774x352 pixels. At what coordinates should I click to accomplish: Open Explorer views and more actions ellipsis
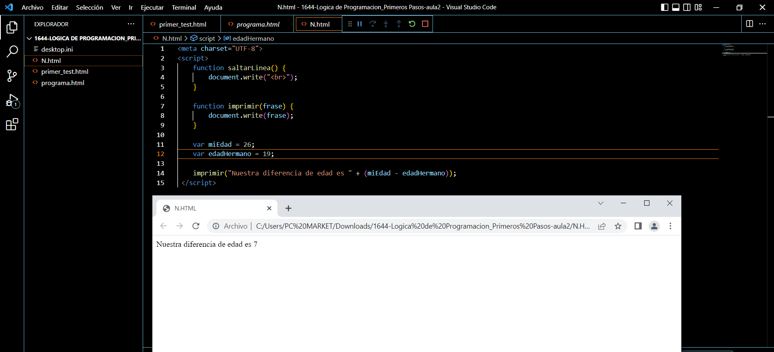[x=131, y=24]
